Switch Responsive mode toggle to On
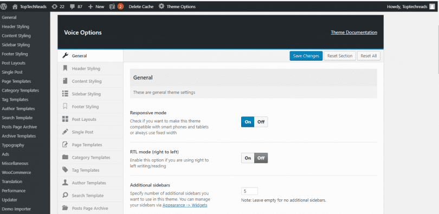This screenshot has height=214, width=439. [x=248, y=122]
